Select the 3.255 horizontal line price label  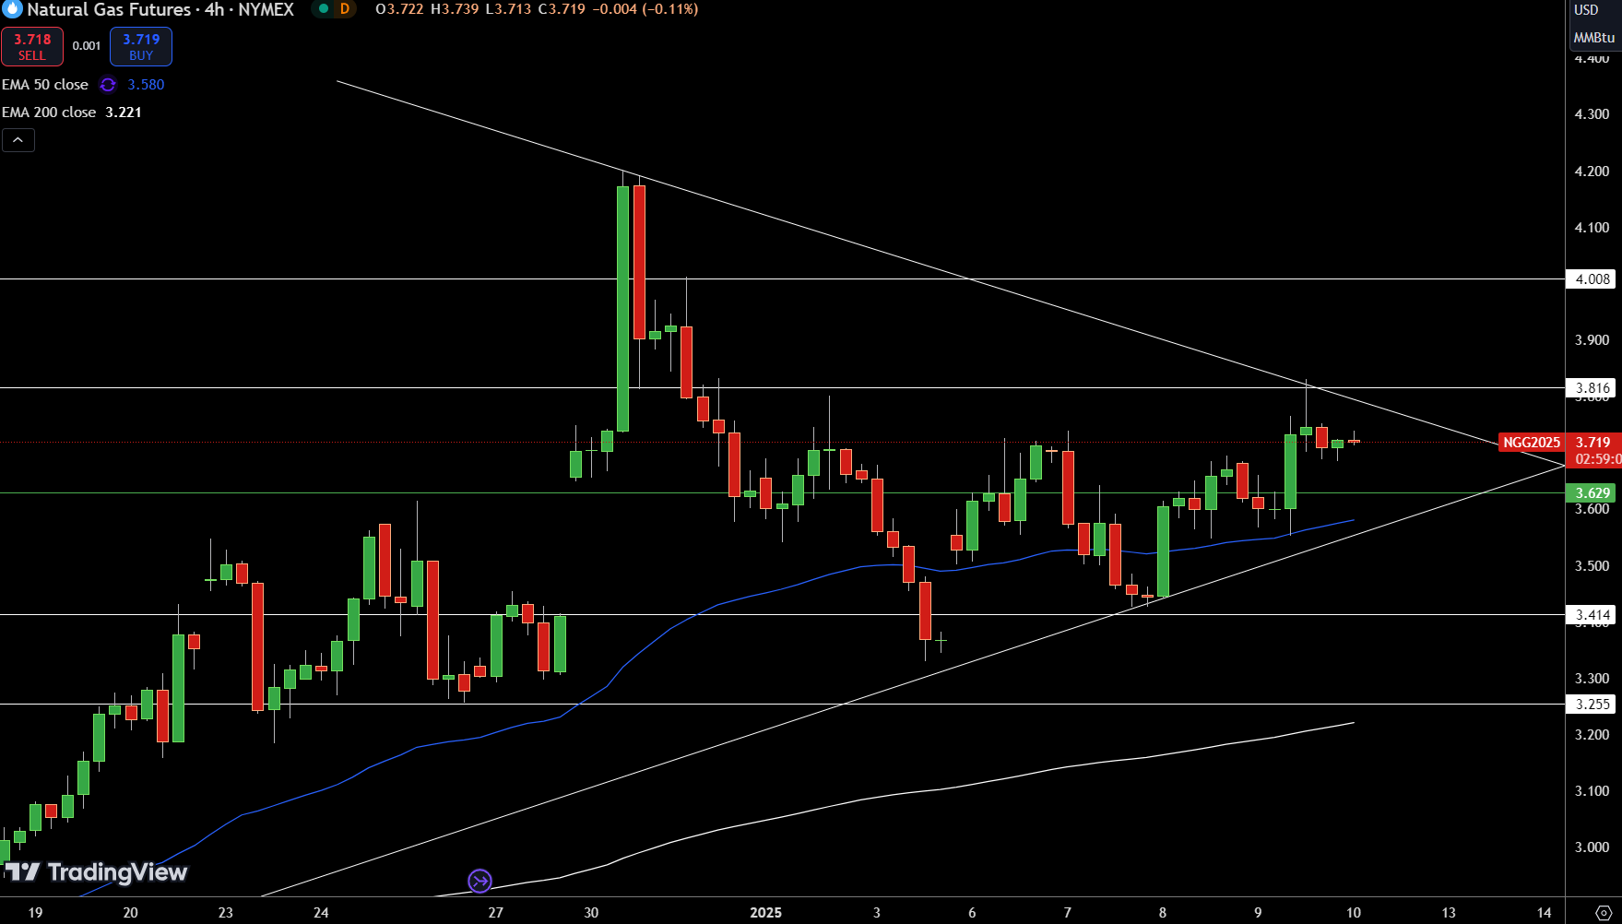[x=1592, y=705]
